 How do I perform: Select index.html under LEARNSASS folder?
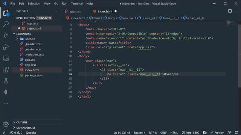coord(32,70)
